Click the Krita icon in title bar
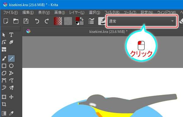 tap(5, 5)
